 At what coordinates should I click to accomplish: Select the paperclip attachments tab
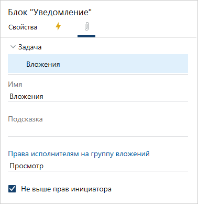pos(86,27)
